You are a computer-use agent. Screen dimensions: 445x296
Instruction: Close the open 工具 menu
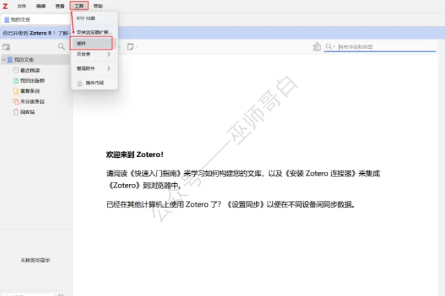point(79,6)
